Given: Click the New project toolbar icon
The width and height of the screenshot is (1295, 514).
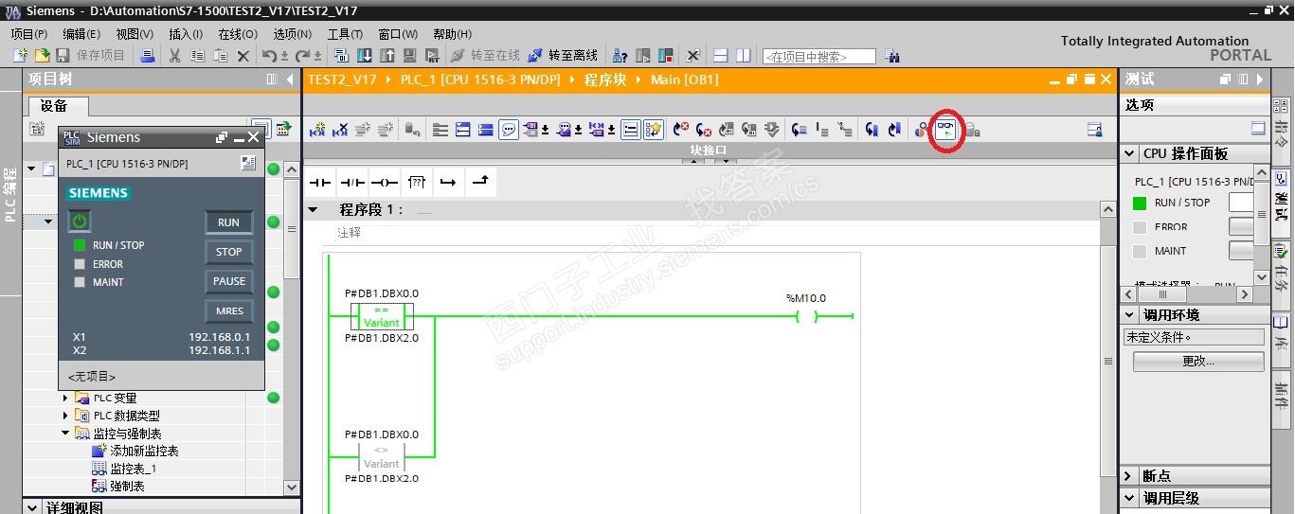Looking at the screenshot, I should [x=20, y=56].
